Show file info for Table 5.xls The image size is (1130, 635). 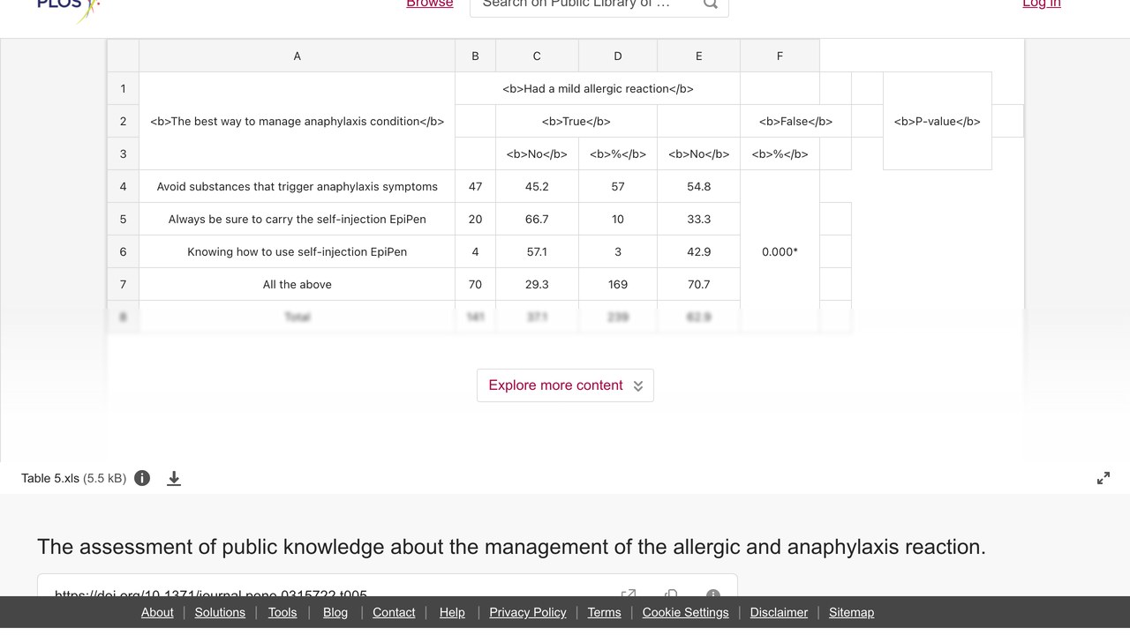point(142,478)
